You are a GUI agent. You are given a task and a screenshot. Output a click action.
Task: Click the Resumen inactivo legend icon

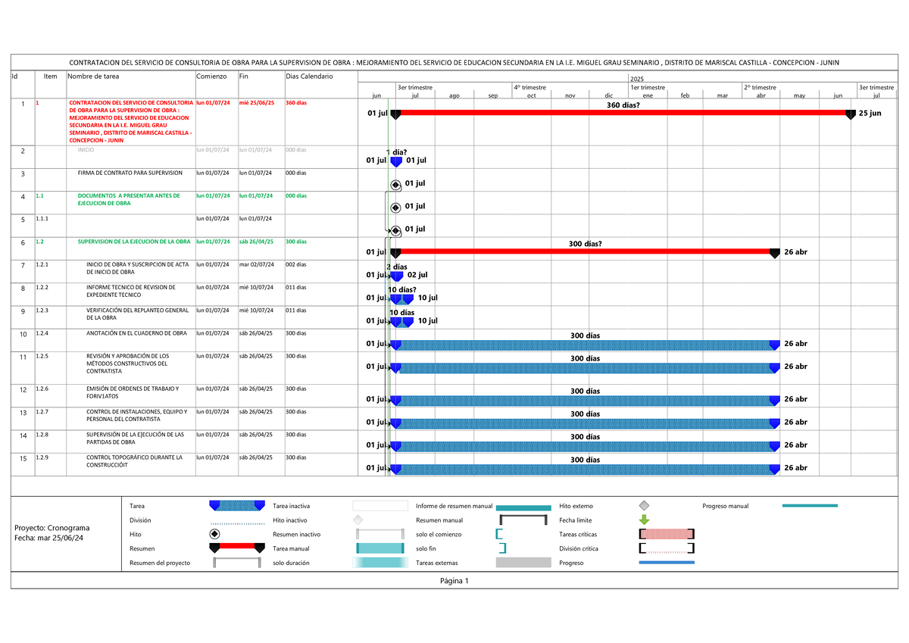(x=381, y=534)
